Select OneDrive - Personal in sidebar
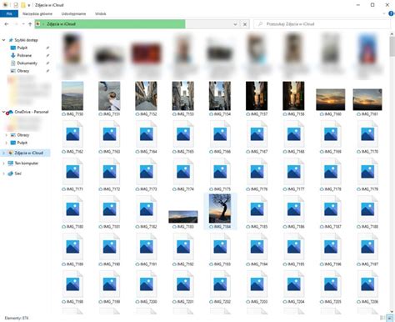Screen dimensions: 395x322 [x=32, y=112]
